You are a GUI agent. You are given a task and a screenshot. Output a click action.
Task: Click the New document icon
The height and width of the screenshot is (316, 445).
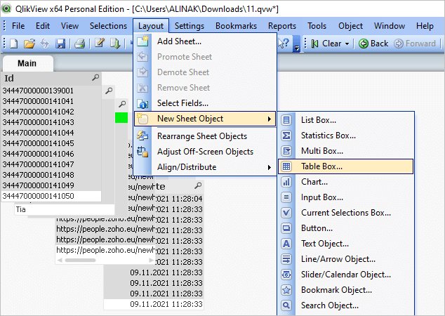(13, 44)
